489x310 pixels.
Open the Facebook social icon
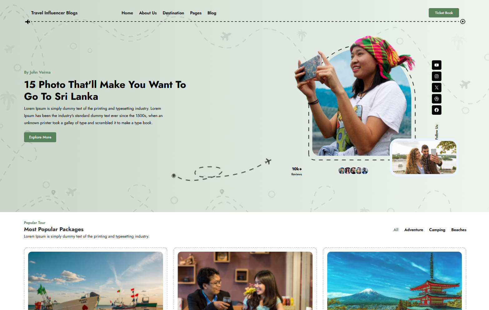click(437, 110)
